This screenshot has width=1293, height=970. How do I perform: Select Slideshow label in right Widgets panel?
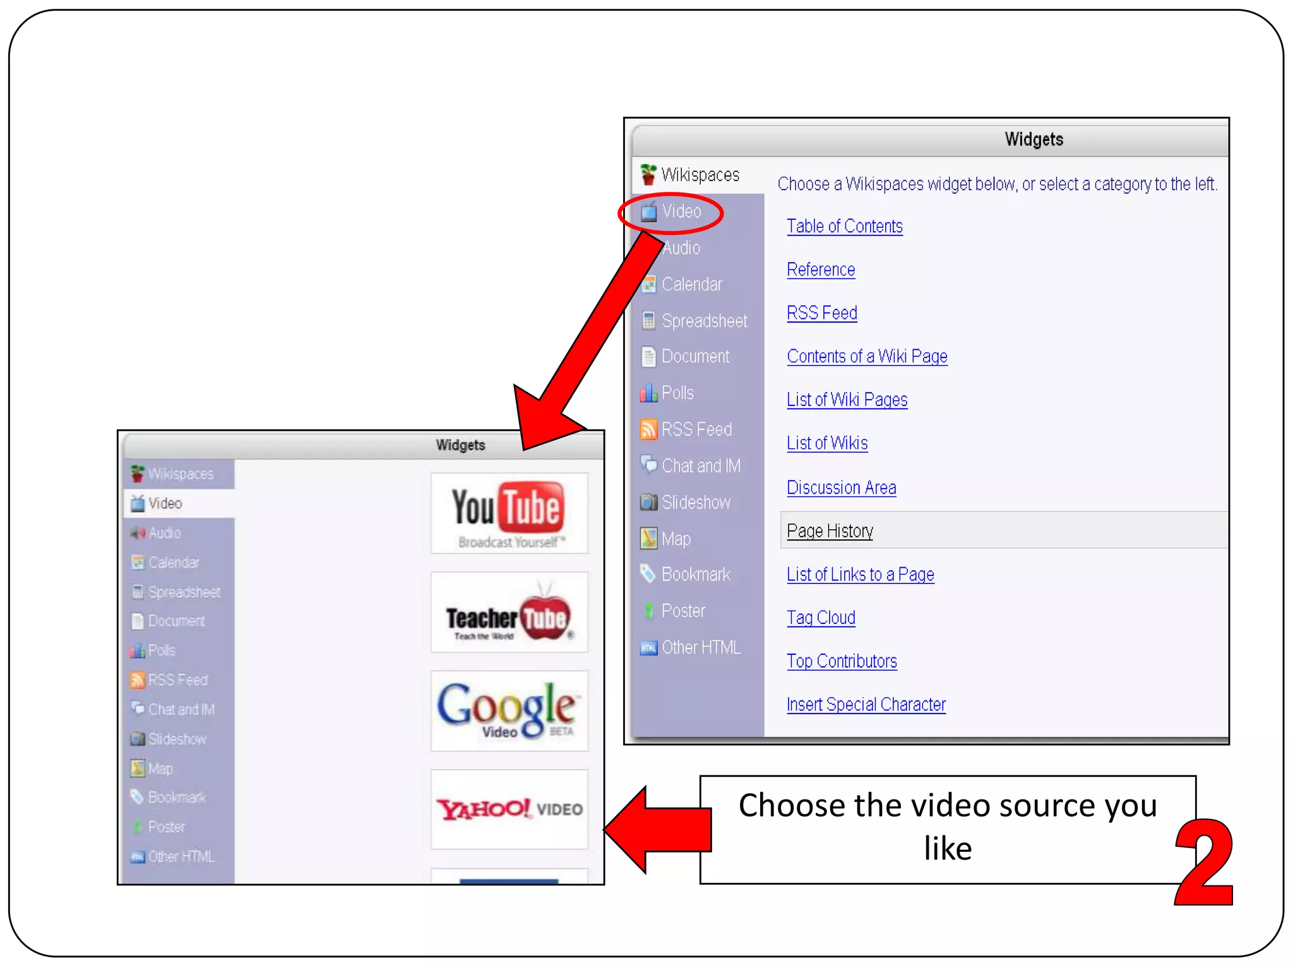point(696,503)
